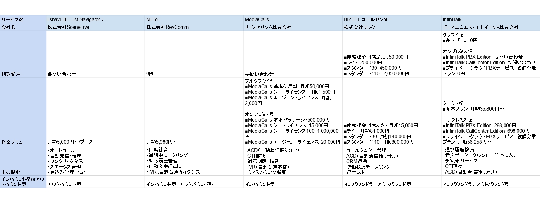
Task: Select the 初期費用 row label
Action: pyautogui.click(x=23, y=54)
